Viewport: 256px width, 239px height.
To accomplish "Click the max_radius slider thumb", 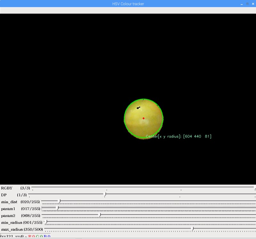I will 193,229.
